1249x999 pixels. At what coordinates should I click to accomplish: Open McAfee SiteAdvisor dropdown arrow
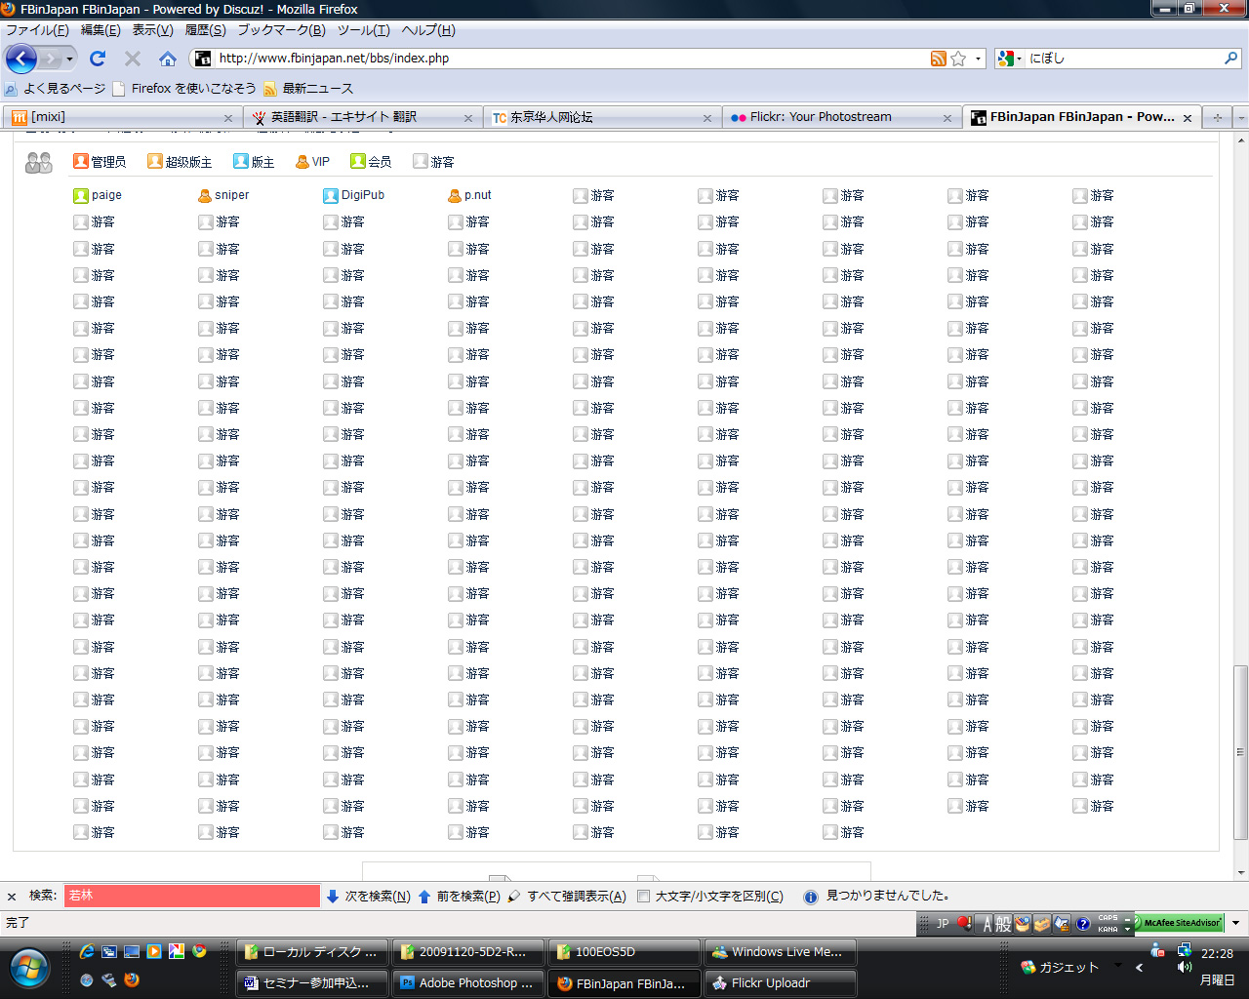pos(1235,922)
